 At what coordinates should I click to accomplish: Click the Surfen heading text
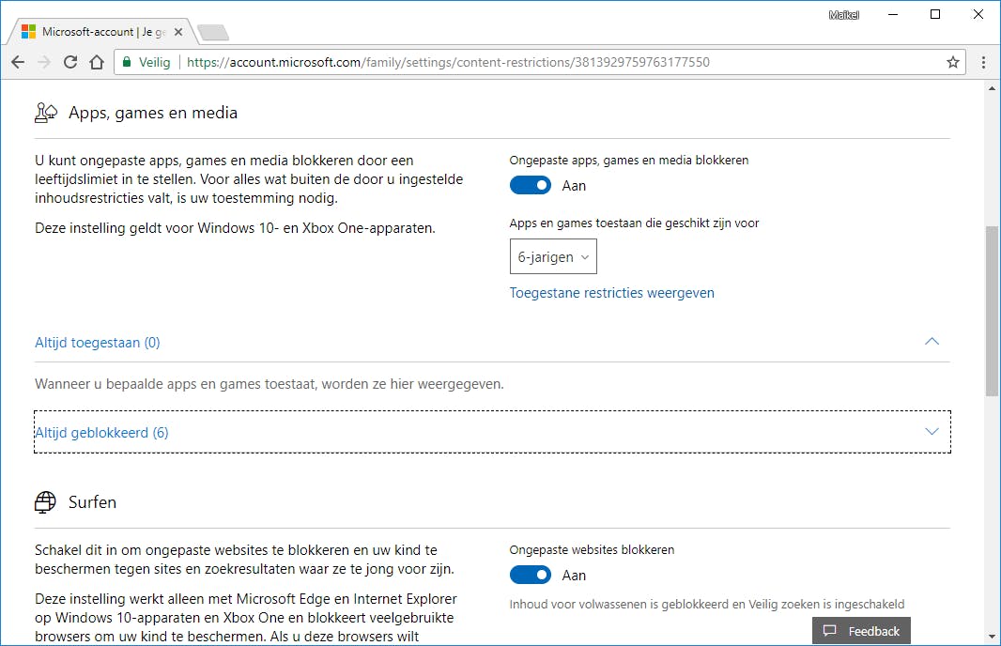93,502
